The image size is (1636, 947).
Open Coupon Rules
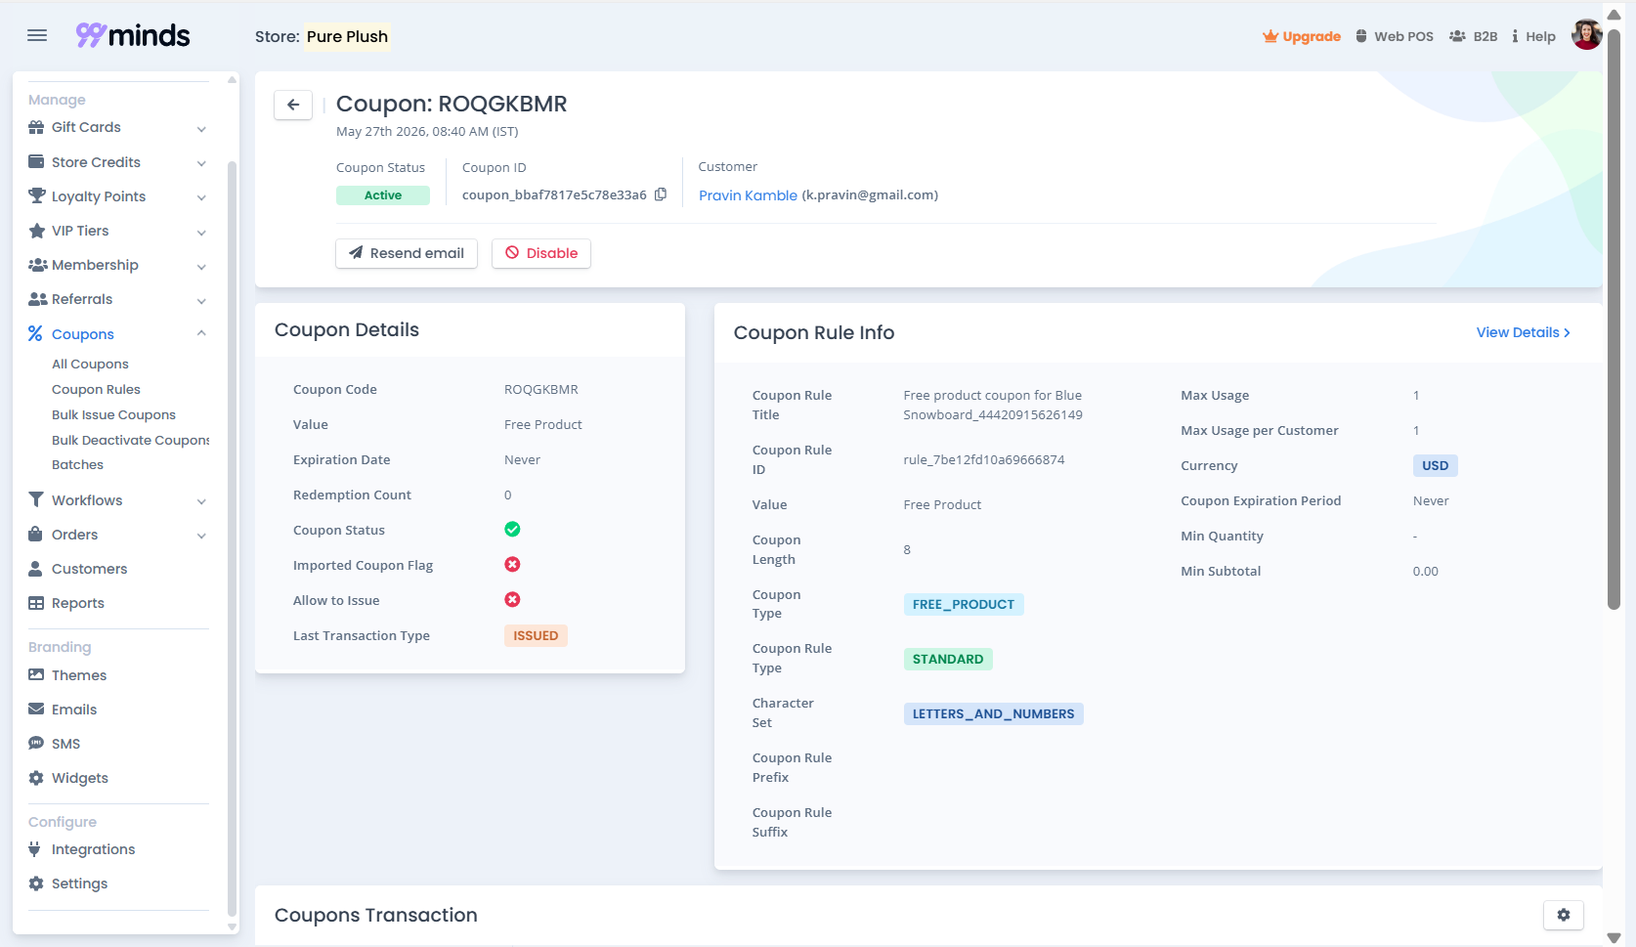[96, 389]
